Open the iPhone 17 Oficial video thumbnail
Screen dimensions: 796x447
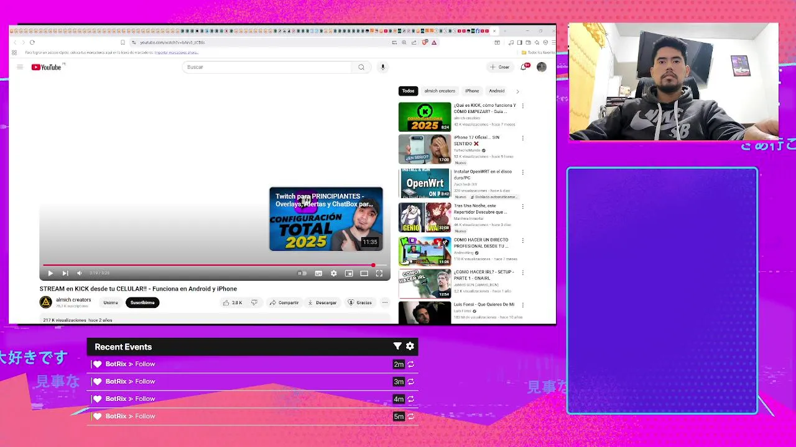425,149
